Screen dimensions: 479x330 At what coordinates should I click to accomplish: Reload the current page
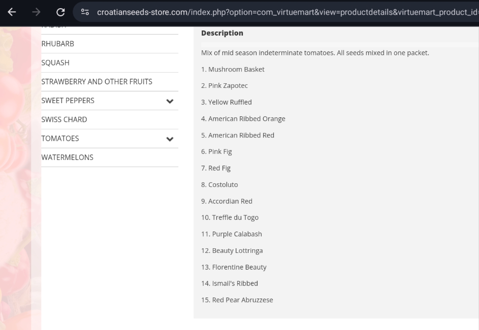[x=60, y=12]
